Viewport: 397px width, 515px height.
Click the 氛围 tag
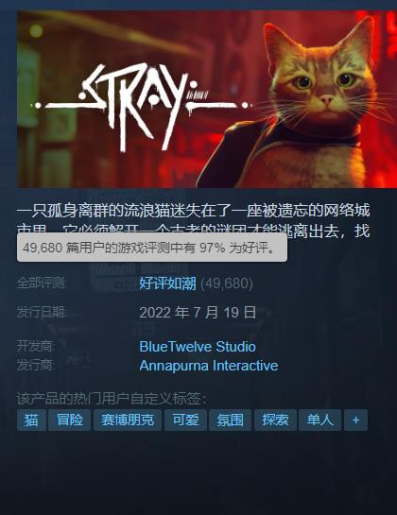pos(230,420)
